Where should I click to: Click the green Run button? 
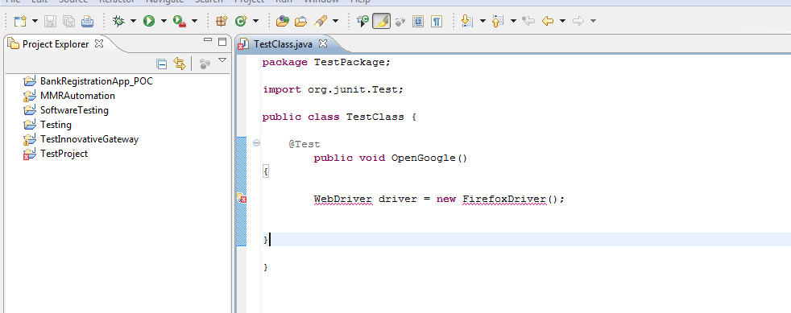149,21
